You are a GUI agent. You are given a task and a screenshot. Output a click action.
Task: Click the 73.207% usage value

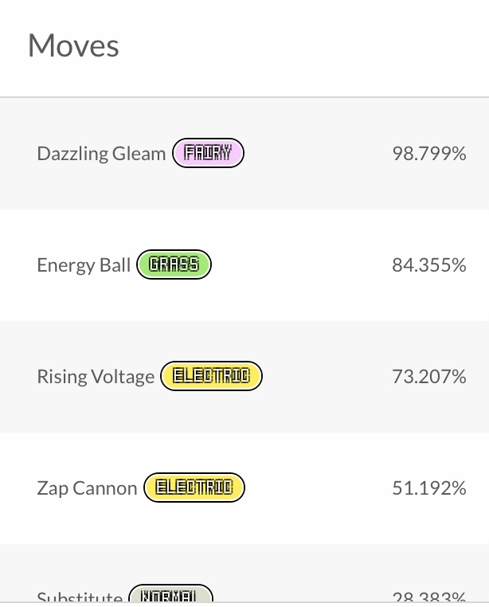(x=428, y=376)
